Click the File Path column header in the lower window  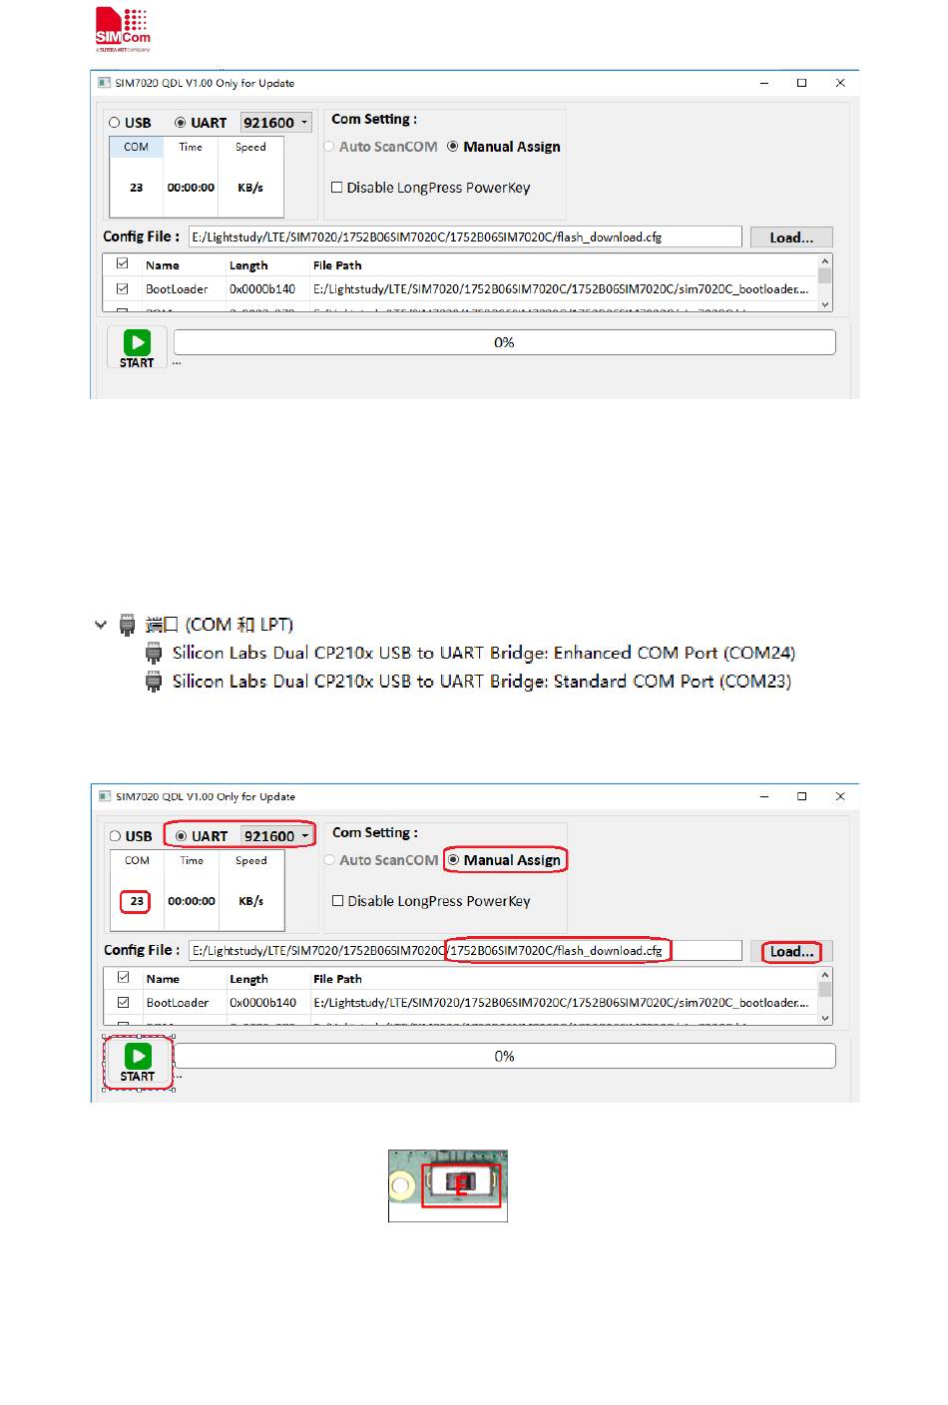tap(337, 979)
